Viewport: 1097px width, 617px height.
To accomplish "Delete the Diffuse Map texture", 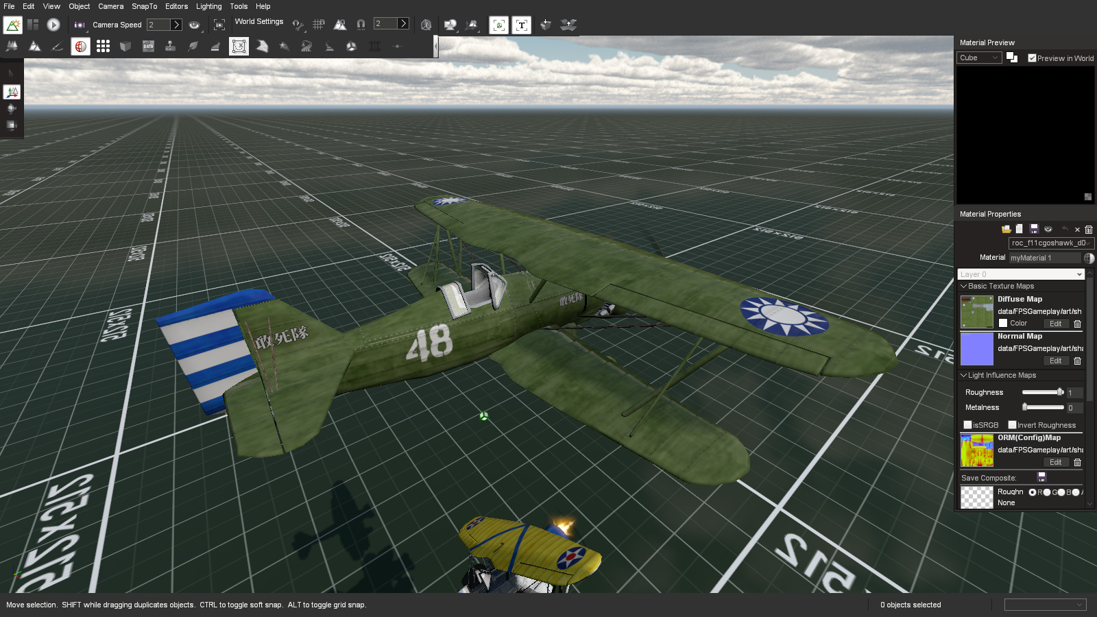I will point(1077,324).
